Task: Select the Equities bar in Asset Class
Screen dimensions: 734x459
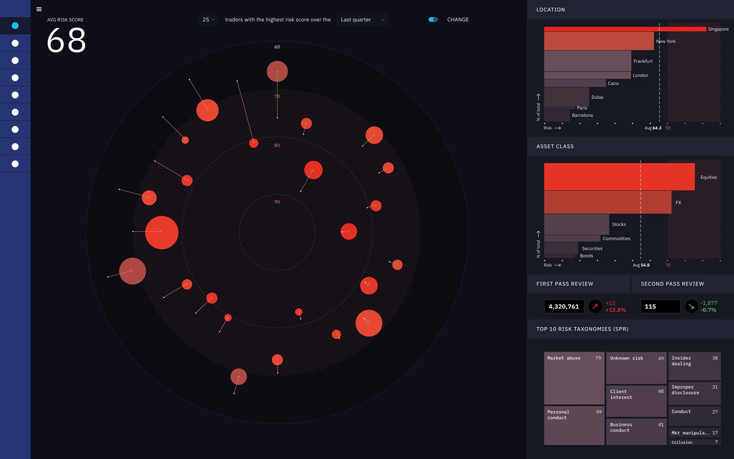Action: 619,177
